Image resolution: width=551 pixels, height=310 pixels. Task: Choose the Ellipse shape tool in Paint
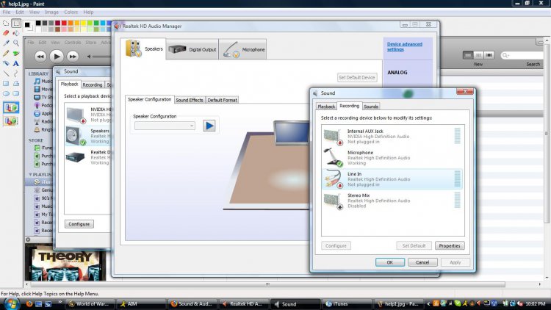[x=6, y=93]
